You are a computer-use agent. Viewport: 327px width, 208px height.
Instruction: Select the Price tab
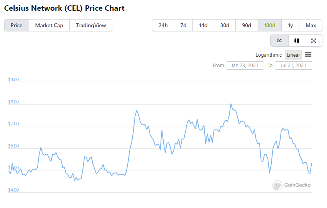coord(16,25)
